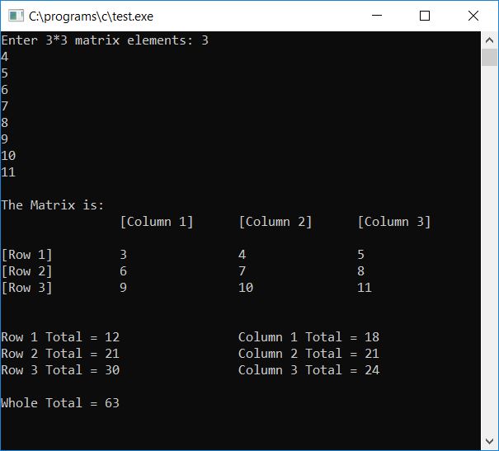Click 'Column 3 Total = 24' text
This screenshot has width=499, height=451.
[308, 370]
